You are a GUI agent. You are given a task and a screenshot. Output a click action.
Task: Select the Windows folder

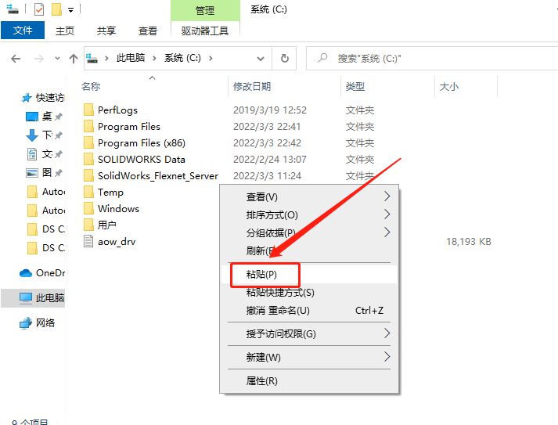[x=111, y=208]
